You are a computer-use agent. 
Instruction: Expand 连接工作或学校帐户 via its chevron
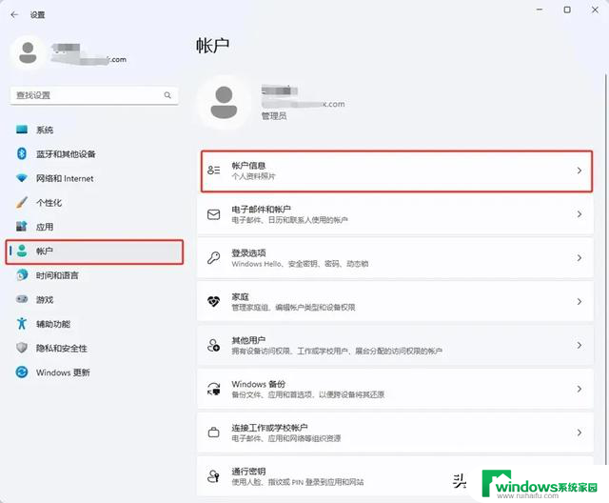580,433
